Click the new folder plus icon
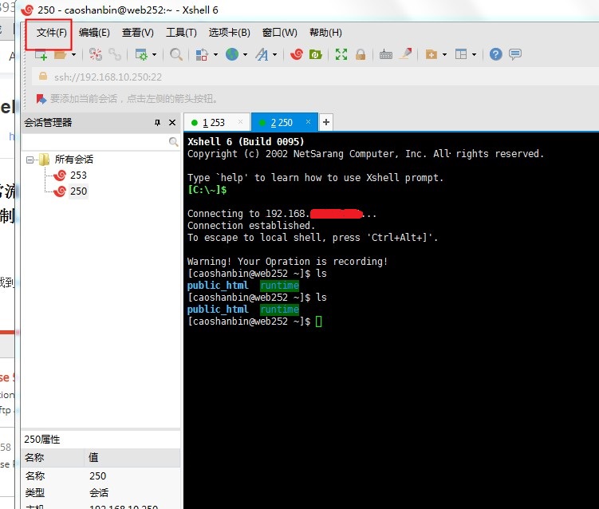 point(431,54)
